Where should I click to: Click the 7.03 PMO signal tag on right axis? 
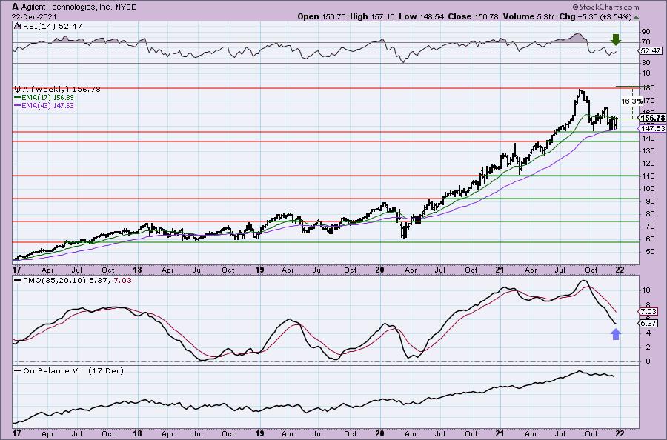[648, 312]
